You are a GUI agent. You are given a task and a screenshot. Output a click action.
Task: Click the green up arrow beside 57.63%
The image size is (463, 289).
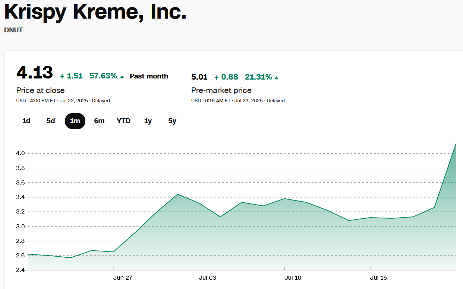coord(122,76)
